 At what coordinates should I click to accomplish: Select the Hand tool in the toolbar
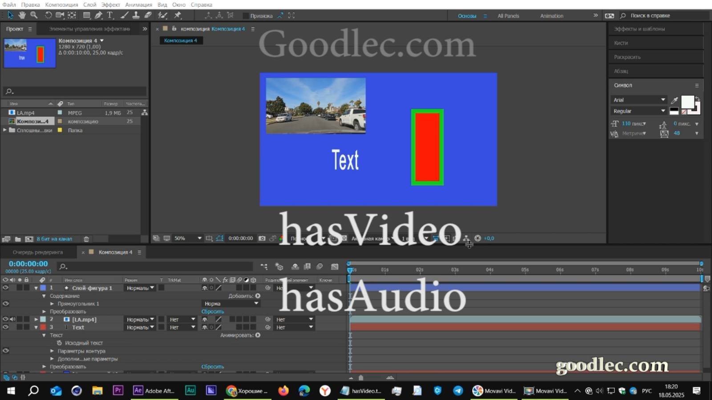tap(21, 15)
